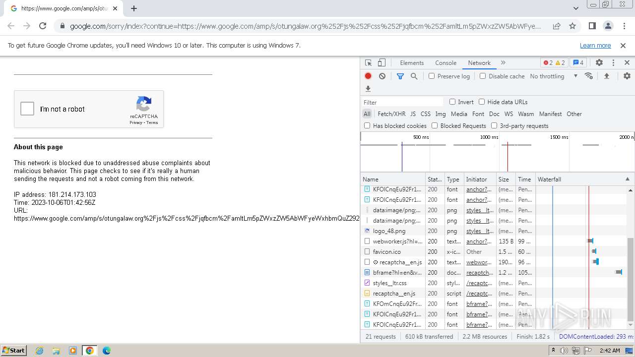Bookmark this page with the star icon
This screenshot has height=357, width=635.
572,26
